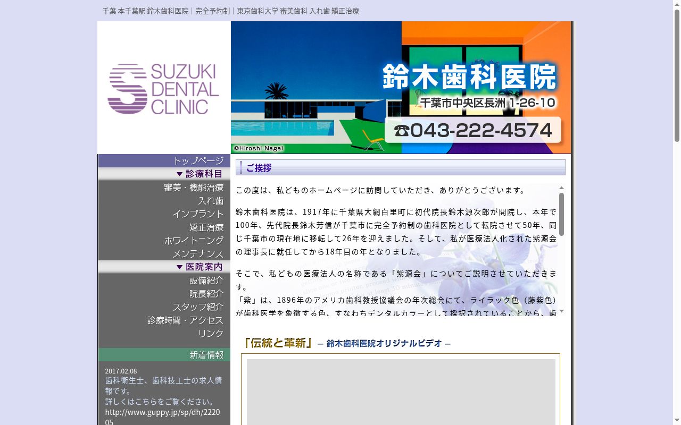Collapse the 医院案内 section header
681x425 pixels.
(164, 267)
